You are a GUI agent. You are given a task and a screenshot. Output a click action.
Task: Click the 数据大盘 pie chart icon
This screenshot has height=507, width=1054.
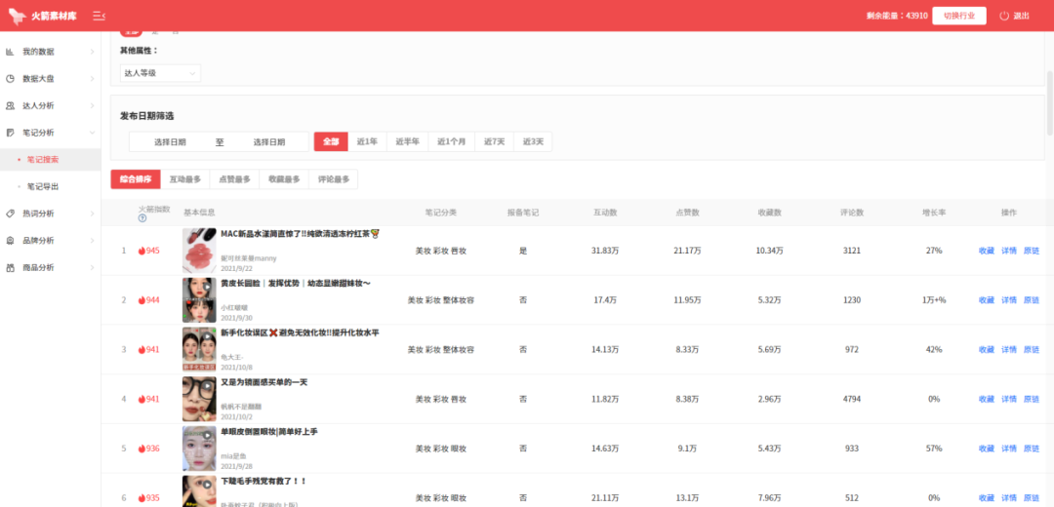[10, 79]
